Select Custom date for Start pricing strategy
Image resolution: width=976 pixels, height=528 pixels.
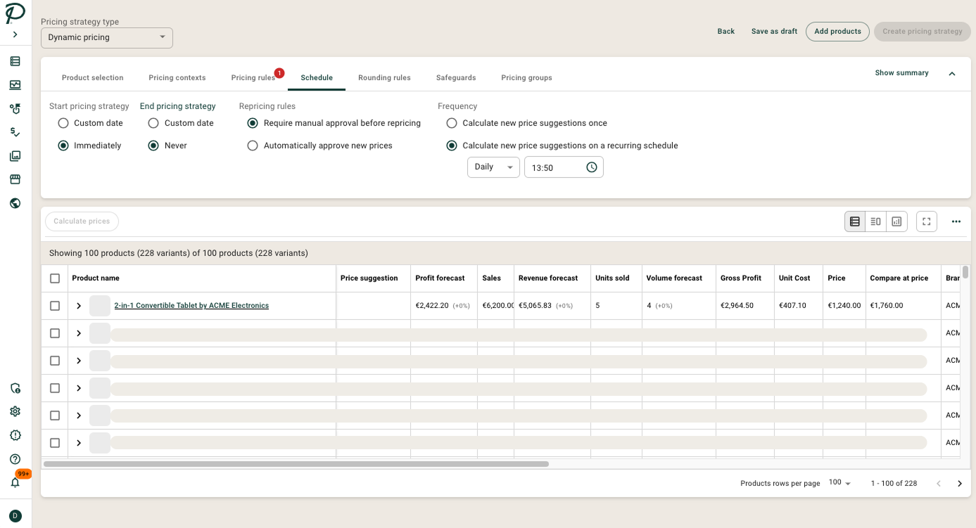(63, 122)
